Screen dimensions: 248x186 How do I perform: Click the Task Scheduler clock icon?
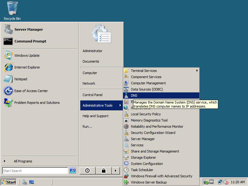pos(126,170)
